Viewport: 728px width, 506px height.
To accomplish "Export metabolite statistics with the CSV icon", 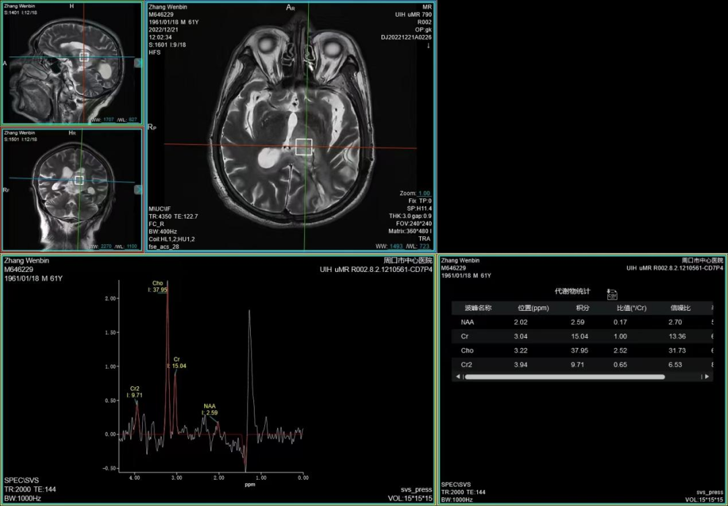I will (612, 294).
